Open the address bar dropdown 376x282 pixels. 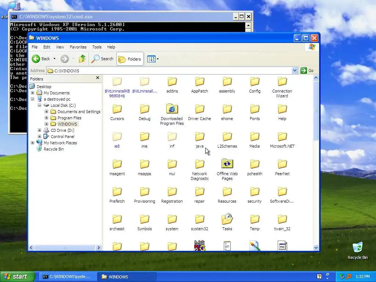(295, 70)
